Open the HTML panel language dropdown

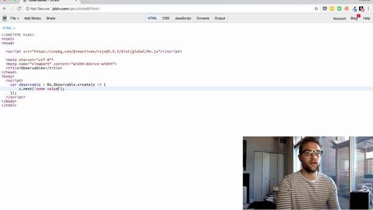point(9,28)
